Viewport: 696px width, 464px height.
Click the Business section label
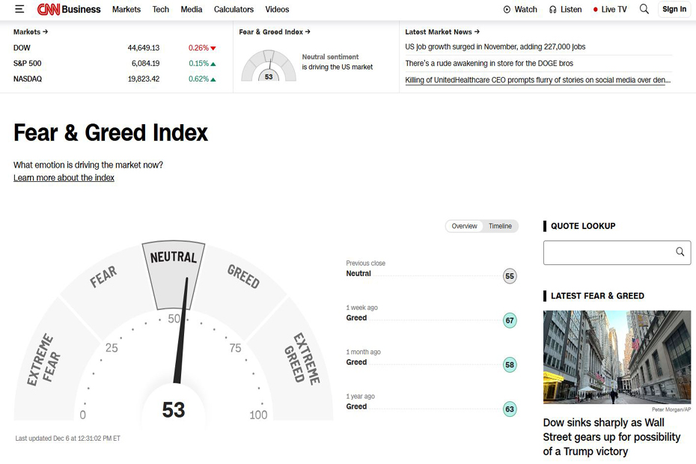(x=82, y=9)
